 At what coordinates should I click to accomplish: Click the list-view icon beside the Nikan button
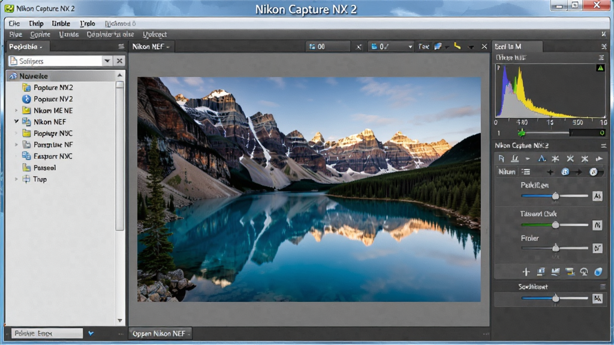click(526, 172)
